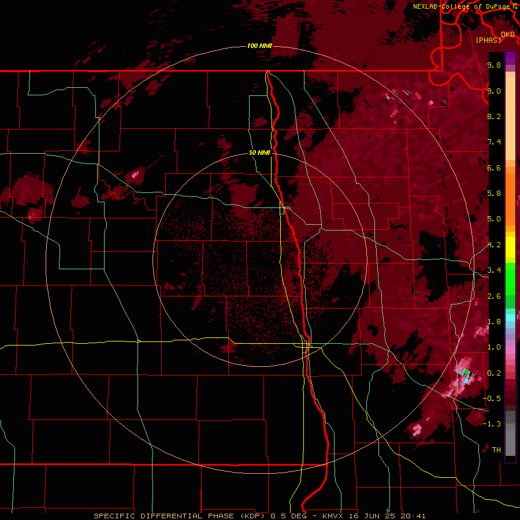520x520 pixels.
Task: Select the 1.0 value on the color scale
Action: point(494,347)
